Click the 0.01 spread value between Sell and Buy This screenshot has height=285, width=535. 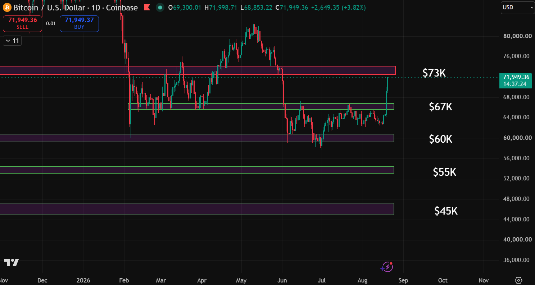click(x=51, y=23)
